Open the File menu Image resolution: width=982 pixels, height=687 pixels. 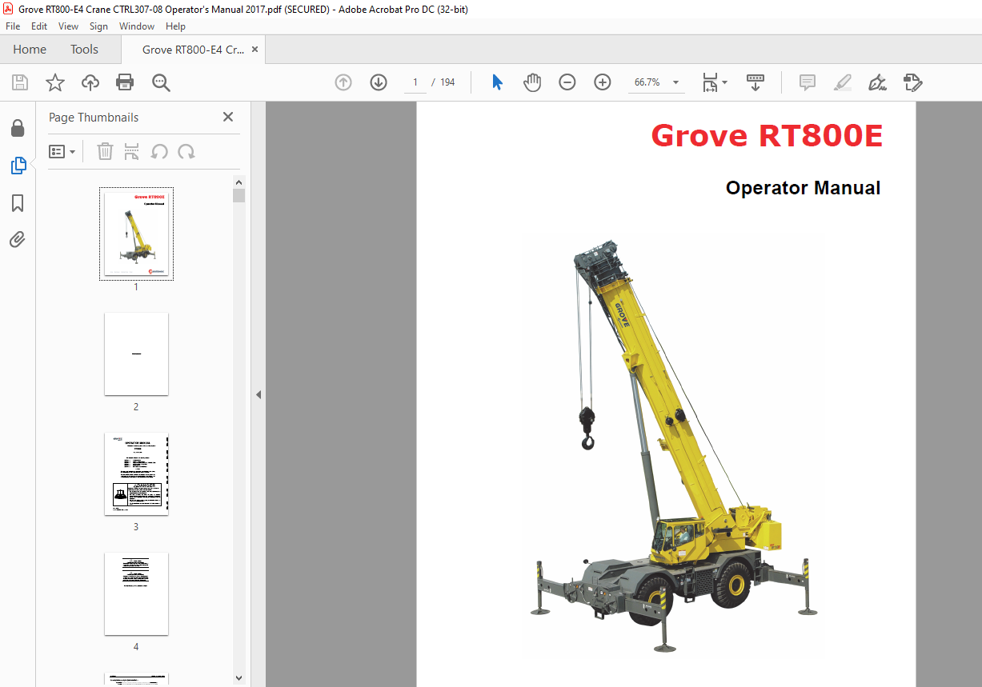pyautogui.click(x=13, y=26)
